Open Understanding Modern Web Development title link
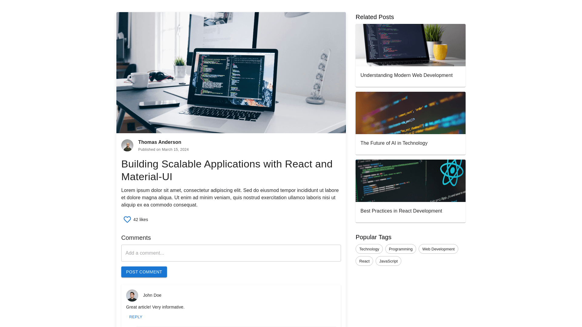The width and height of the screenshot is (582, 327). tap(406, 75)
